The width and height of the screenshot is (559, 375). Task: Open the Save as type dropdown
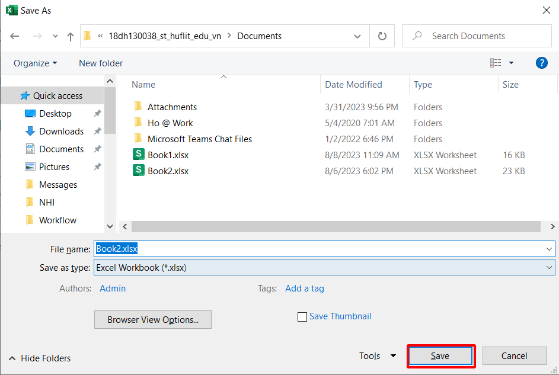click(x=549, y=267)
